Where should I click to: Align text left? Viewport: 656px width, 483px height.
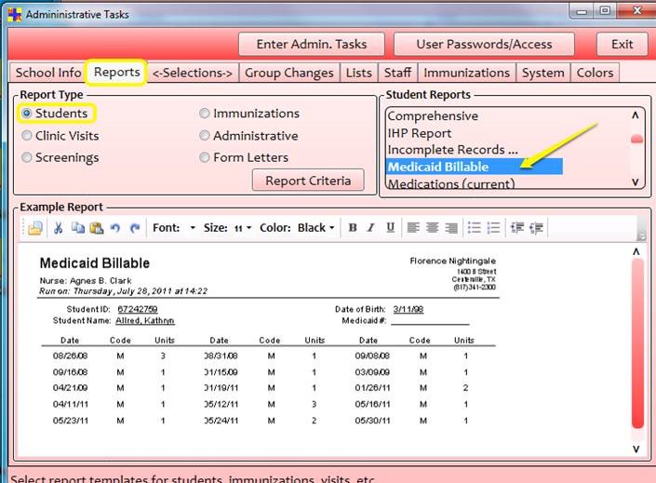pyautogui.click(x=413, y=227)
